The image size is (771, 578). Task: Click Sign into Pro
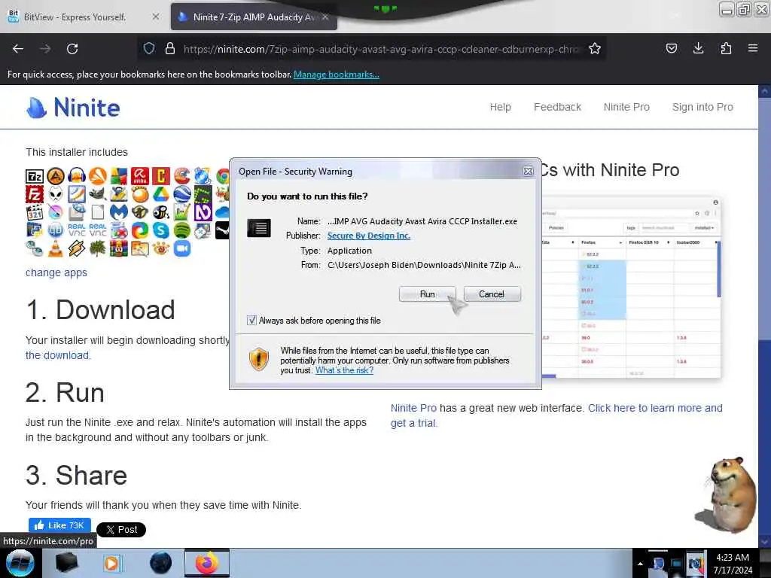[x=702, y=107]
